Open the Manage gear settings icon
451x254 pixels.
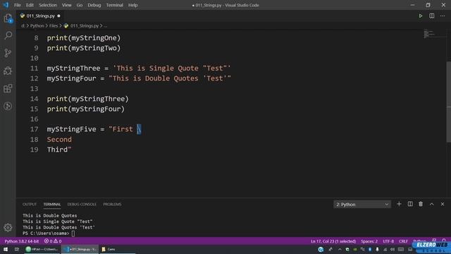(8, 227)
